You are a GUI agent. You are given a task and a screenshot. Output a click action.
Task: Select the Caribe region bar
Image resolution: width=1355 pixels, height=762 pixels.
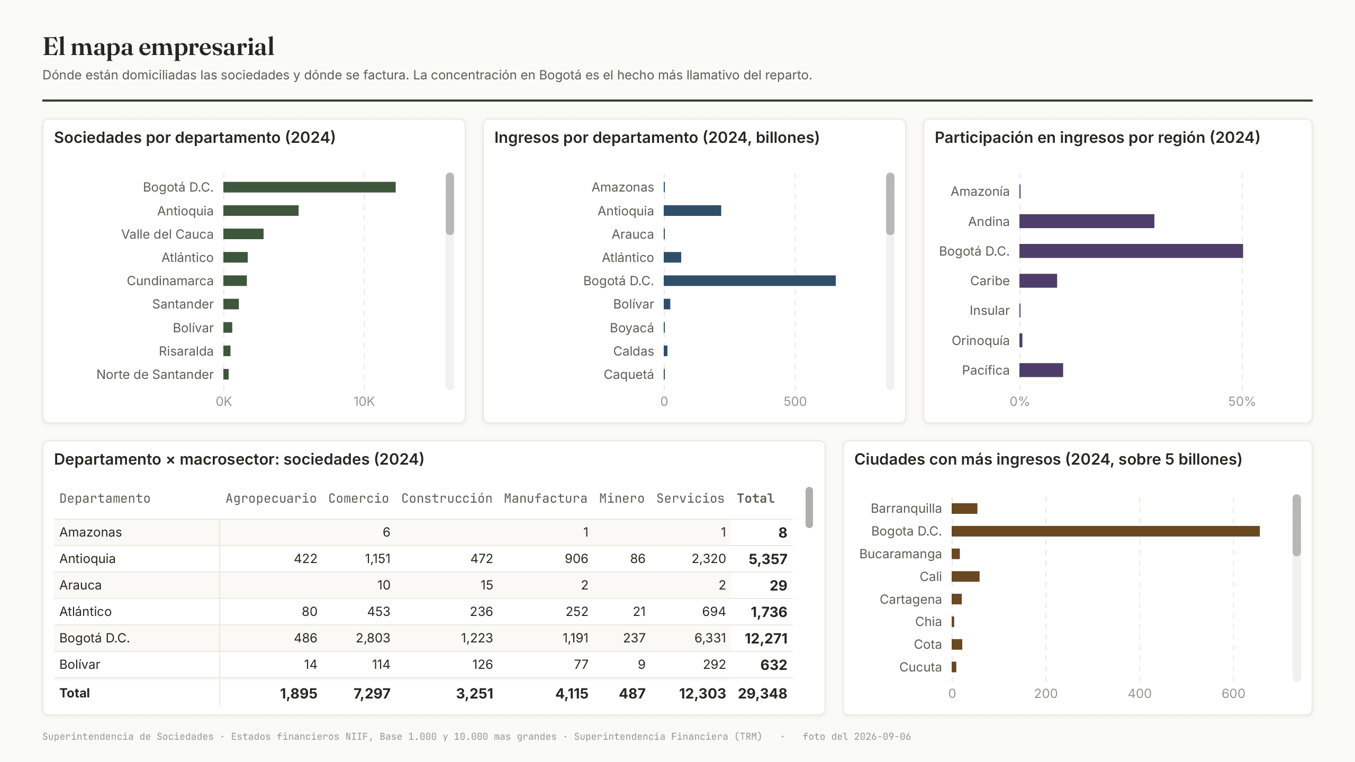coord(1038,281)
